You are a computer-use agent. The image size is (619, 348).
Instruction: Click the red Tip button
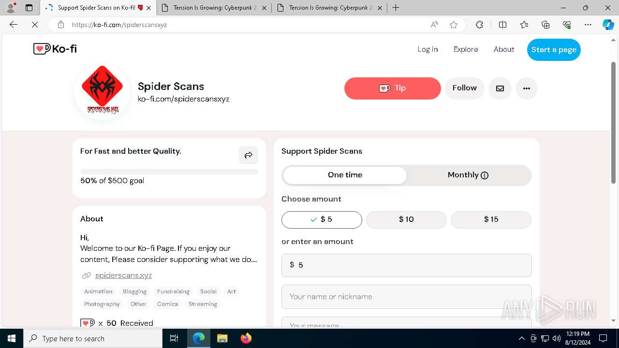coord(393,88)
